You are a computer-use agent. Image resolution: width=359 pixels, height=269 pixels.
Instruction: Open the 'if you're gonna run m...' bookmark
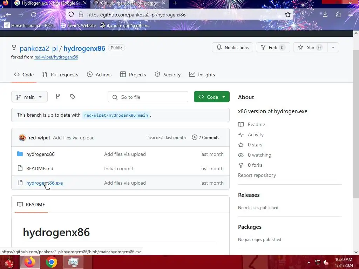click(x=125, y=25)
